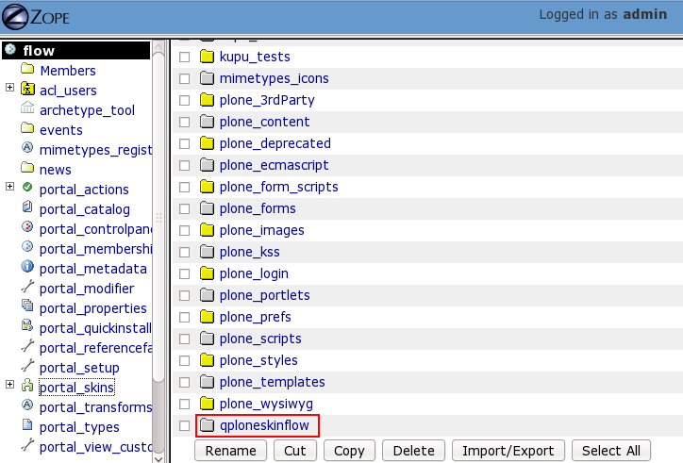Check the plone_forms checkbox
The width and height of the screenshot is (683, 463).
click(x=185, y=208)
